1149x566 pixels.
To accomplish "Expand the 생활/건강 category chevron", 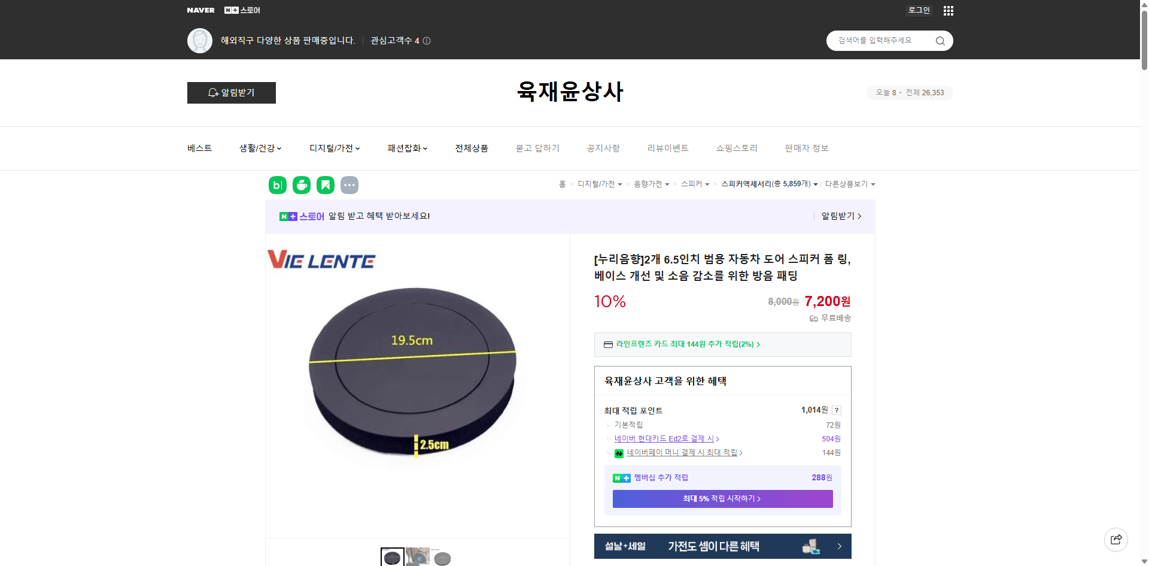I will point(280,148).
